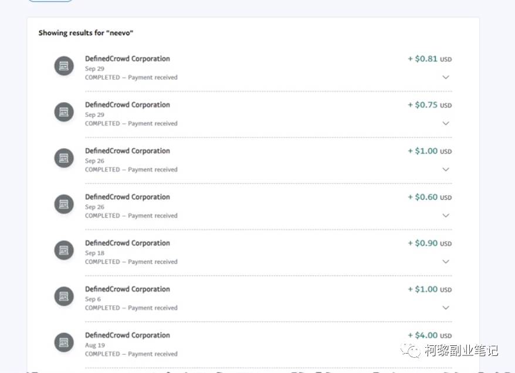Expand the $0.60 payment details chevron
The image size is (515, 373).
pyautogui.click(x=446, y=216)
